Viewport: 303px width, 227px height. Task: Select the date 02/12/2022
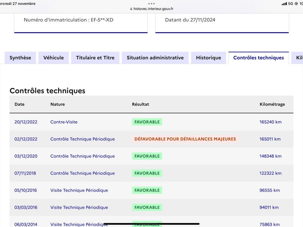click(x=26, y=139)
